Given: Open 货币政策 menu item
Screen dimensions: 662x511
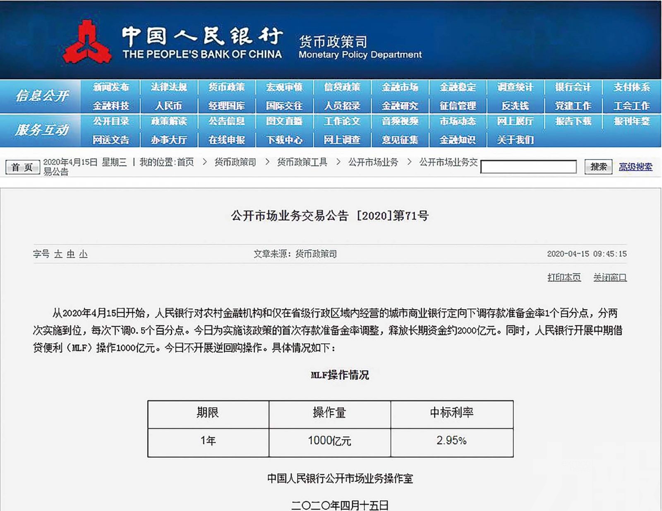Looking at the screenshot, I should coord(226,87).
